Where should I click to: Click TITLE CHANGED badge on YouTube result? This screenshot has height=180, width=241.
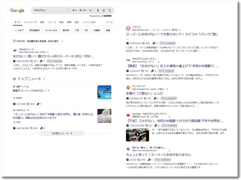tap(169, 126)
